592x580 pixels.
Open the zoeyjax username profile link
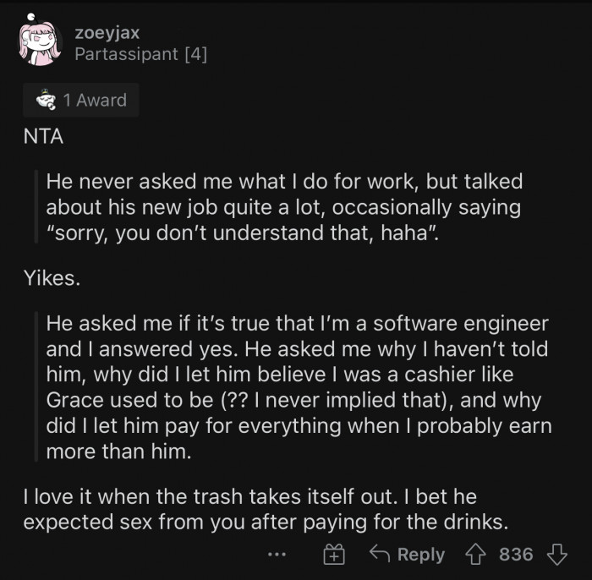[x=107, y=33]
